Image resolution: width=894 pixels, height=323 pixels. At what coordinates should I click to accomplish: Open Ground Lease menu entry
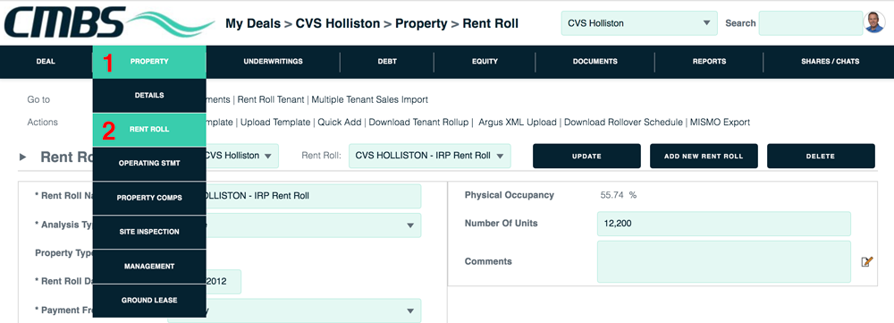point(149,300)
